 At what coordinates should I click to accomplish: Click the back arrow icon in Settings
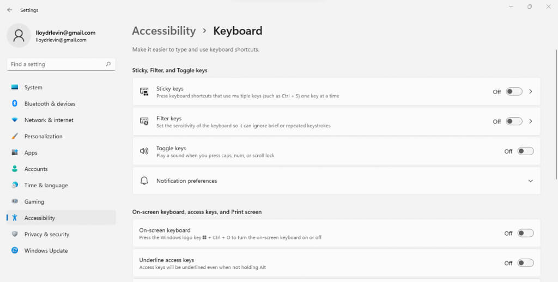9,10
